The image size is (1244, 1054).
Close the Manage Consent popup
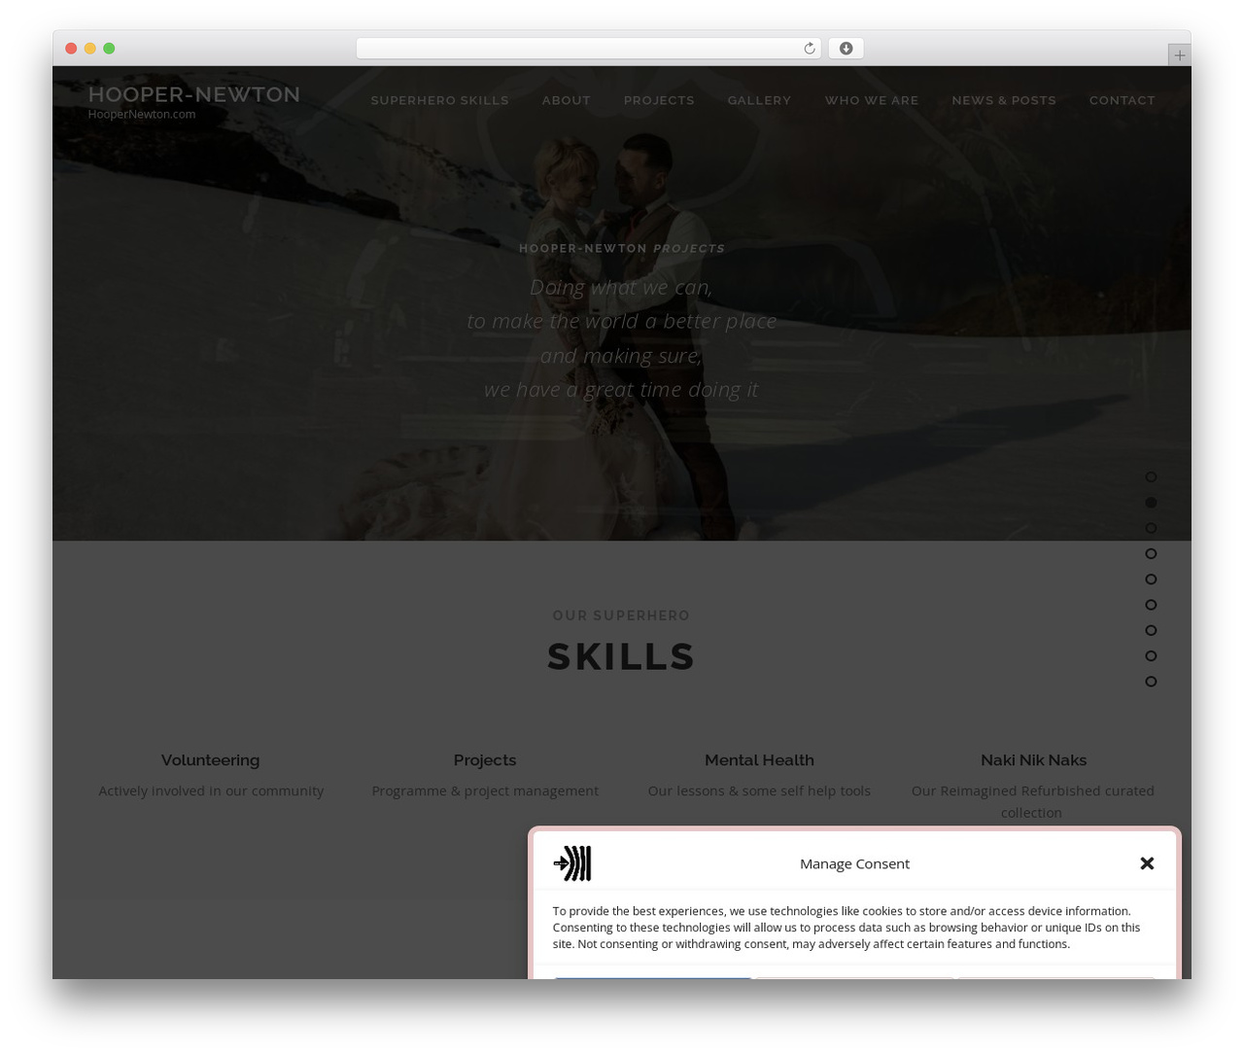point(1147,863)
